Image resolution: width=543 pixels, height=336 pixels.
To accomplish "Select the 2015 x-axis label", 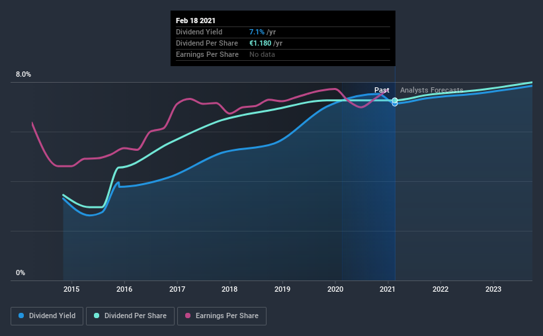I will pyautogui.click(x=71, y=289).
